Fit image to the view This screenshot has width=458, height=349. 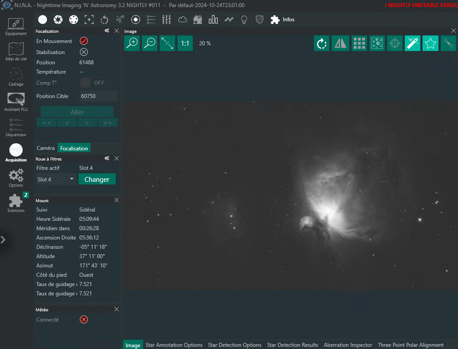pos(167,43)
